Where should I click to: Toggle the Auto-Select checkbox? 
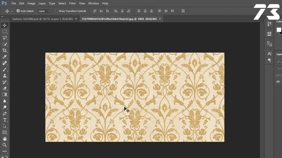18,11
